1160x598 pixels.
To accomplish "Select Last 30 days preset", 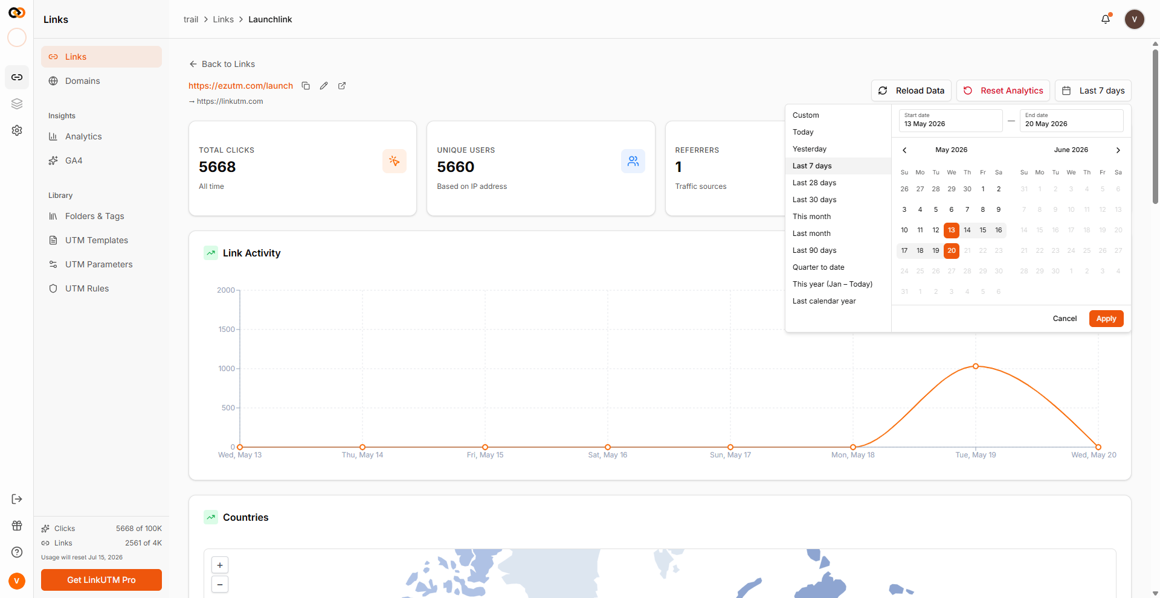I will coord(838,200).
